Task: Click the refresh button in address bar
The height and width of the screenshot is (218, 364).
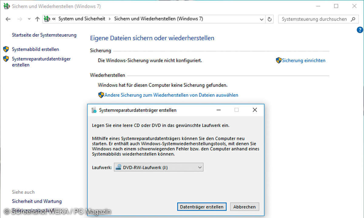Action: point(269,19)
